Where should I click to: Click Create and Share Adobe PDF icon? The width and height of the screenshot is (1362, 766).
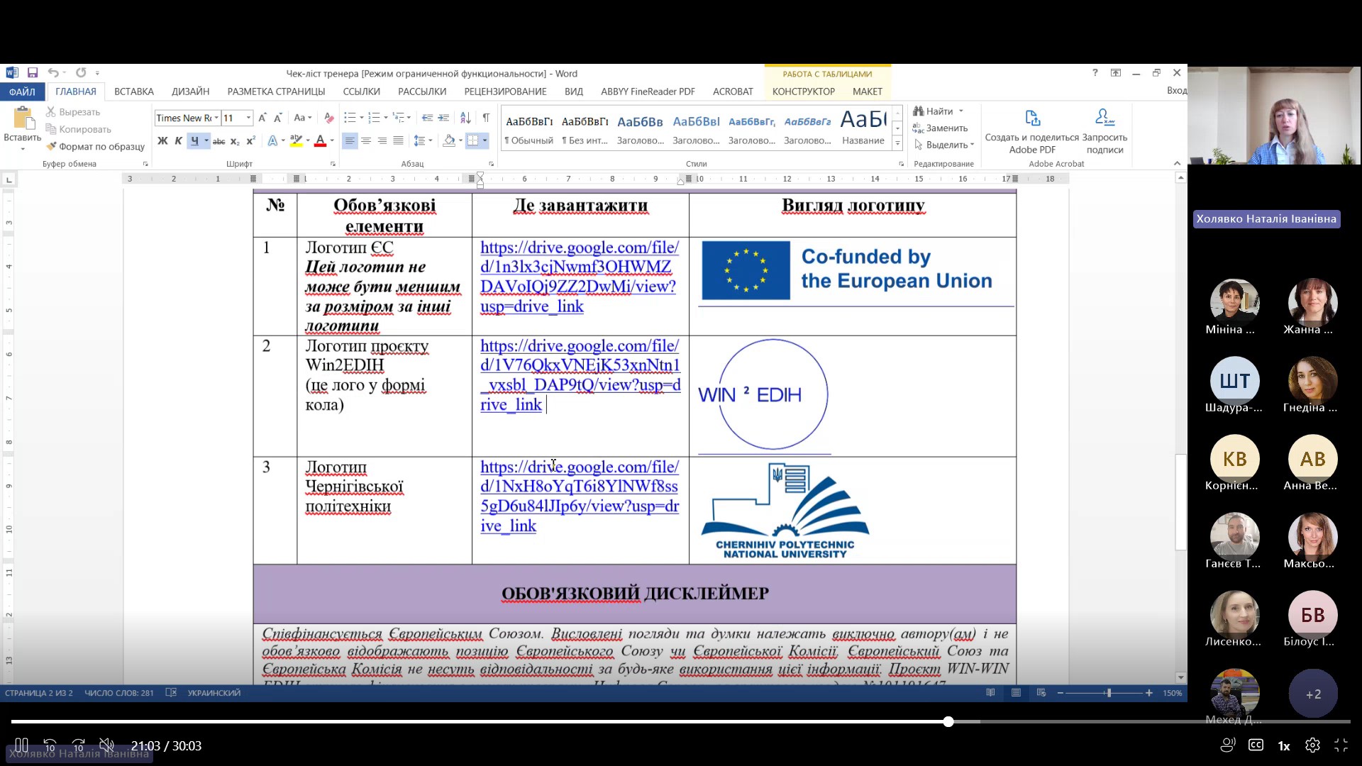(x=1031, y=118)
